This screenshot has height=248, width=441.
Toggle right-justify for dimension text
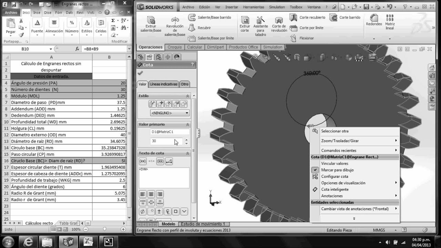pyautogui.click(x=160, y=194)
